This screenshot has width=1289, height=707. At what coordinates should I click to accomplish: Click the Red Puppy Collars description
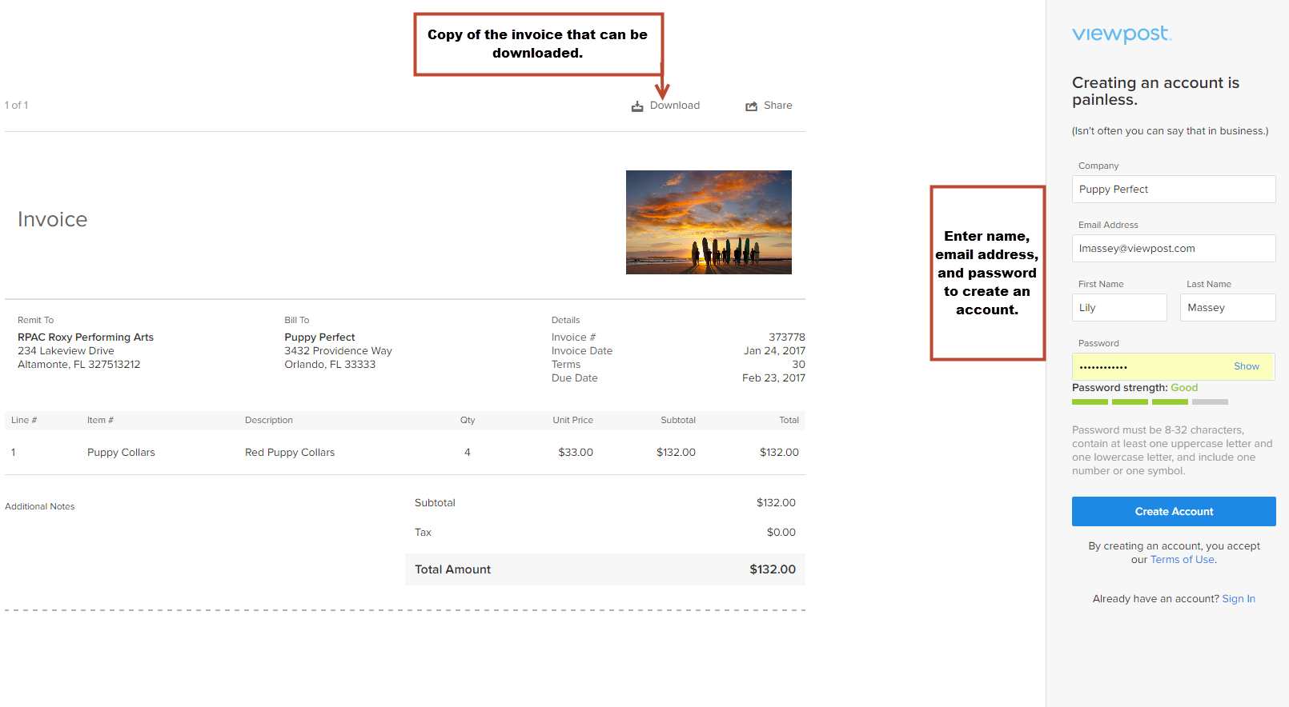290,453
